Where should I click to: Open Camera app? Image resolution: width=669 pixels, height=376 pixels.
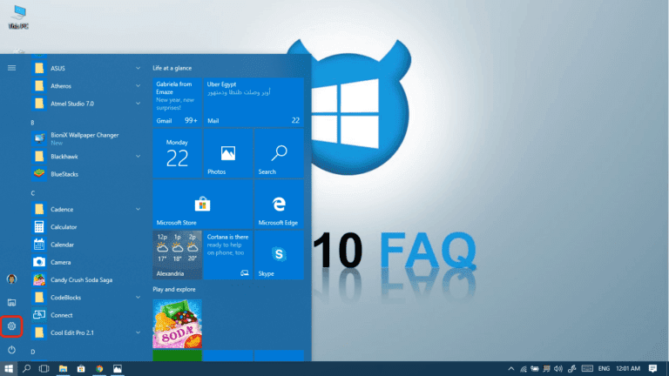click(x=85, y=262)
